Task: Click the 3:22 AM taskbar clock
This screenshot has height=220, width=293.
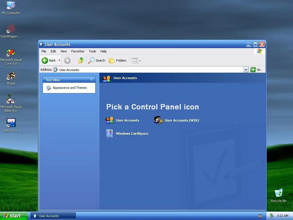Action: pos(282,216)
